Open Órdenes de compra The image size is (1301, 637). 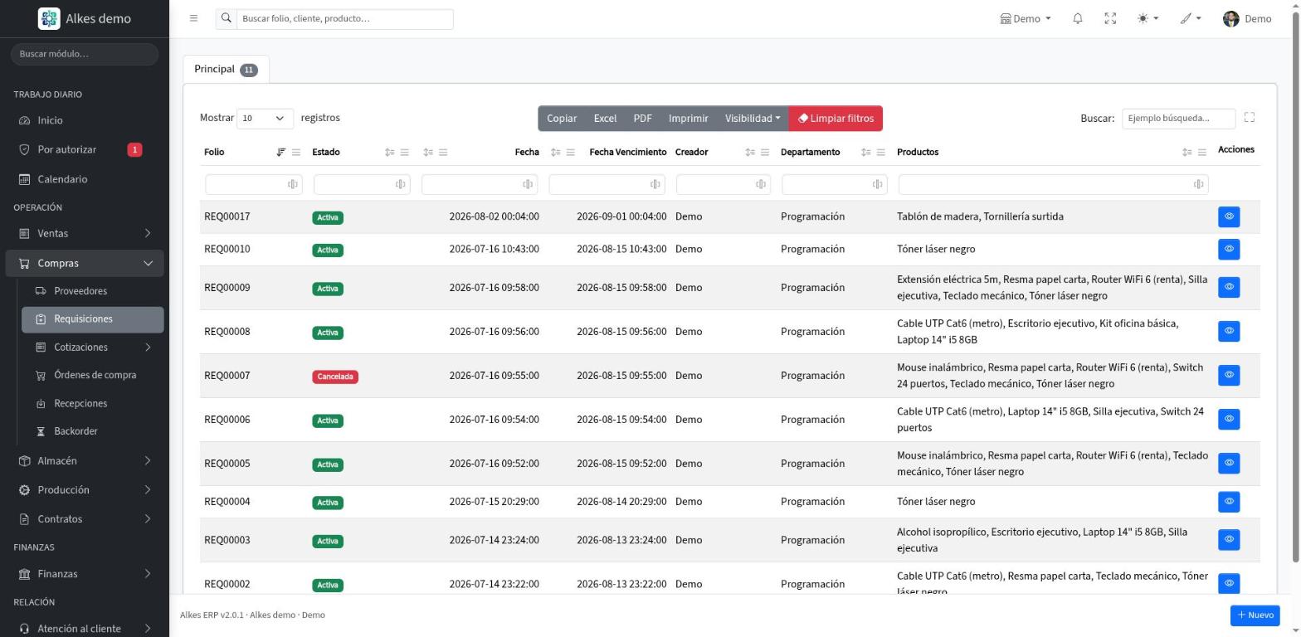(92, 375)
